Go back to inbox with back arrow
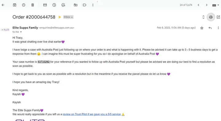 [3, 5]
